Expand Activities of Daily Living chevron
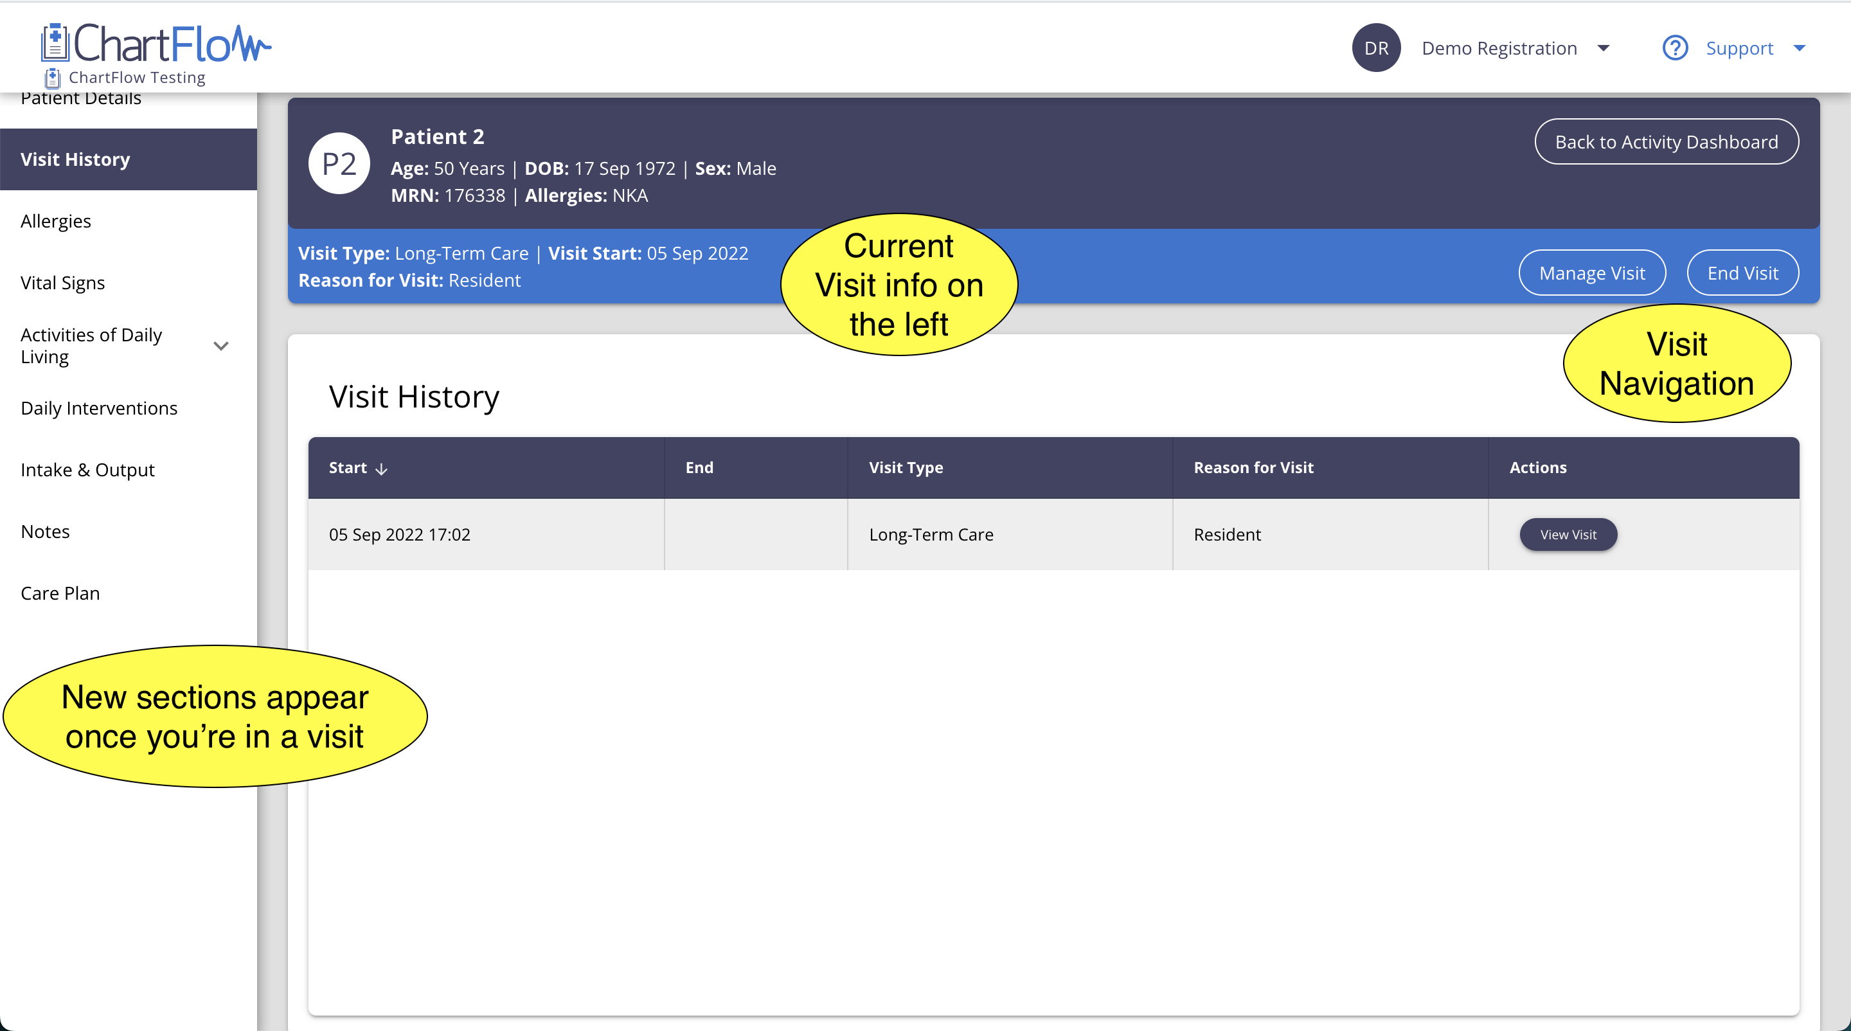The height and width of the screenshot is (1031, 1851). 221,346
